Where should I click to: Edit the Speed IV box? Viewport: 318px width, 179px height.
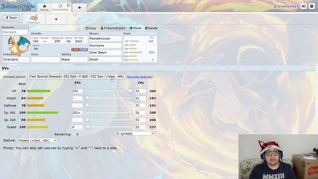pyautogui.click(x=141, y=127)
